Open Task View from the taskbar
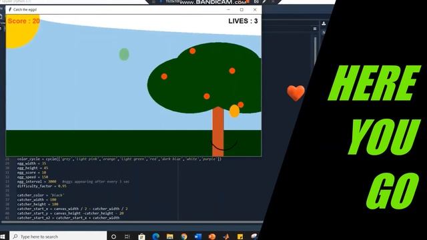427x240 pixels. pos(127,237)
